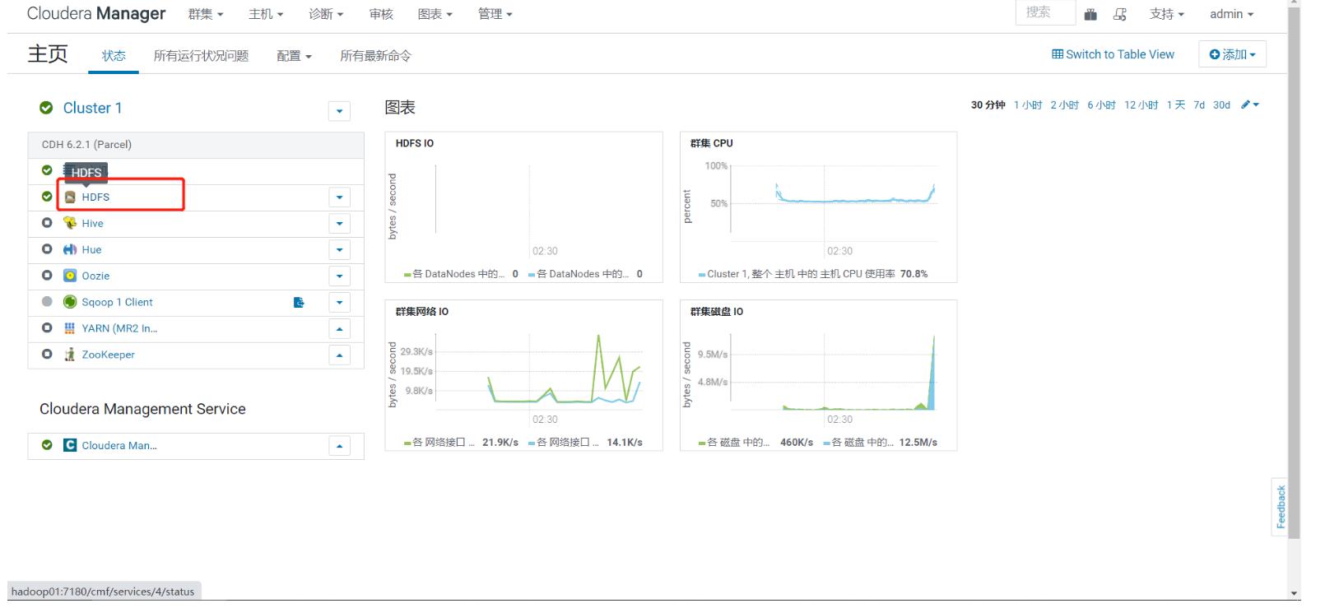
Task: Click the Oozie service icon
Action: (70, 276)
